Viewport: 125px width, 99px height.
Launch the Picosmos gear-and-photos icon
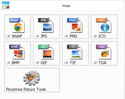32,78
